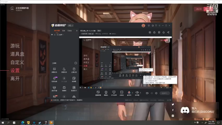Click the 修改 button beside stream title
Viewport: 222px width, 125px height.
[x=99, y=31]
